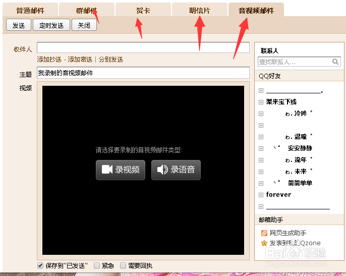Click the 网页生成助手 orange icon

264,233
